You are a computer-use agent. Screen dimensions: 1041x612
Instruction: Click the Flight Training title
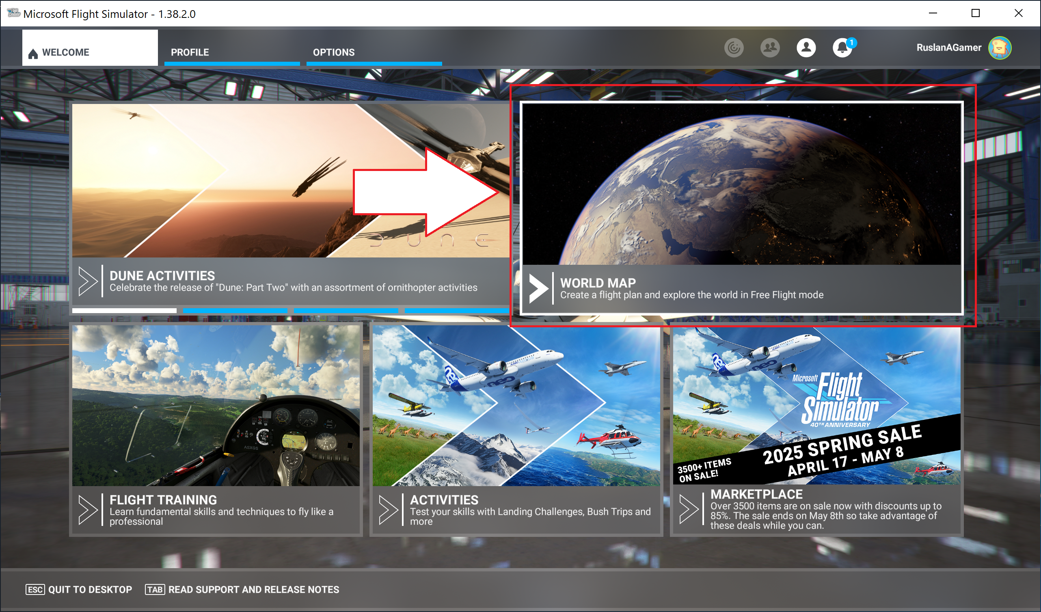pyautogui.click(x=163, y=500)
